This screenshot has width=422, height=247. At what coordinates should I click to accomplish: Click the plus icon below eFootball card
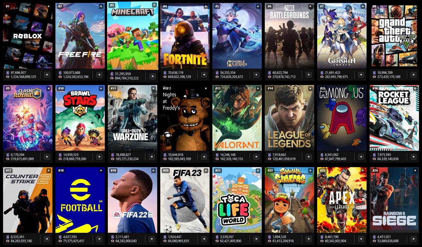point(99,239)
